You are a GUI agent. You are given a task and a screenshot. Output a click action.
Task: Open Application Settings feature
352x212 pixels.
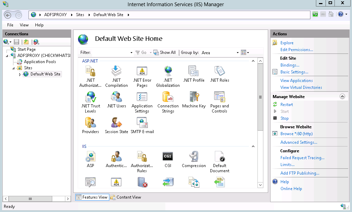pos(142,102)
